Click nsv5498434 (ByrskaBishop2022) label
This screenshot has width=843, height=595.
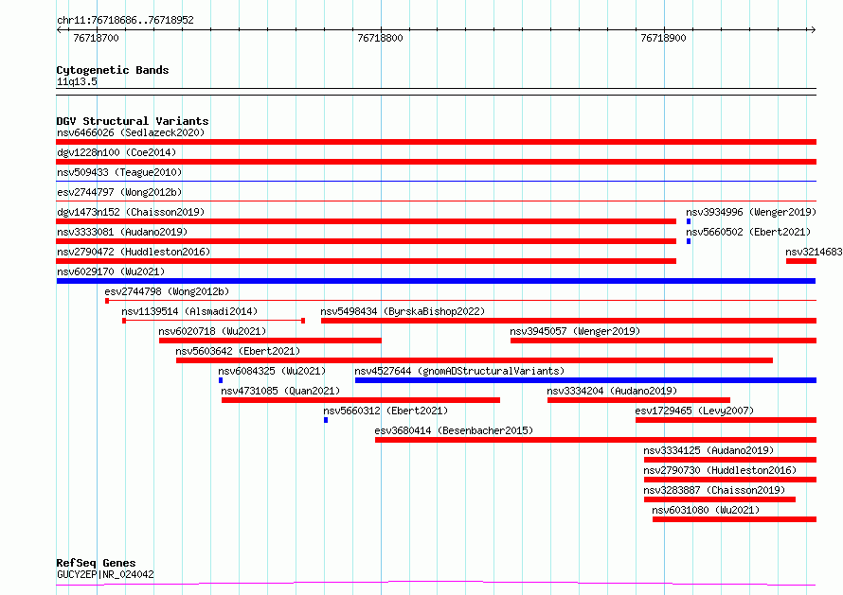[x=403, y=311]
